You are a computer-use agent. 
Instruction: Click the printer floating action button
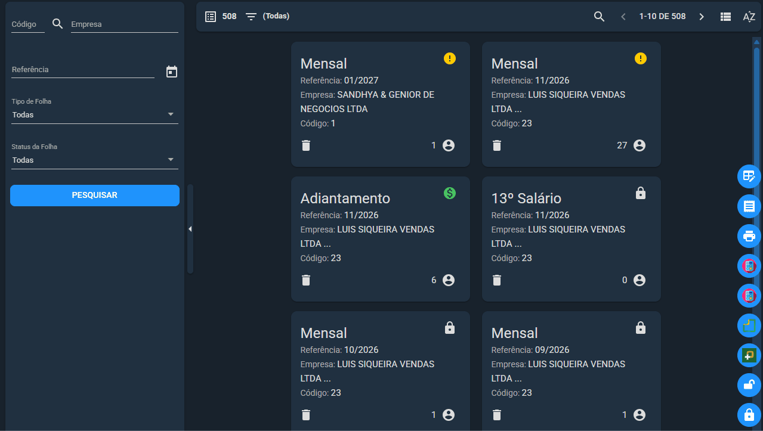tap(749, 236)
